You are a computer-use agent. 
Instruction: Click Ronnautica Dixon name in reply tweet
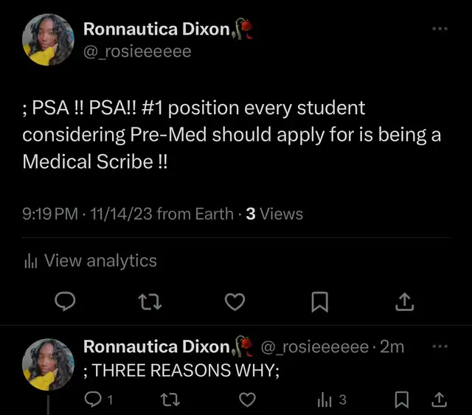[x=157, y=346]
